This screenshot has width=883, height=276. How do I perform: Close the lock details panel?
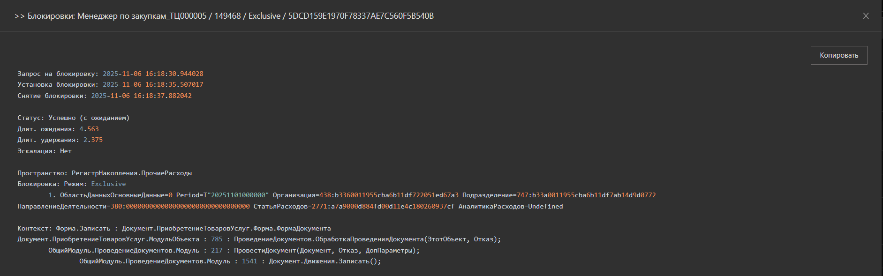point(866,16)
